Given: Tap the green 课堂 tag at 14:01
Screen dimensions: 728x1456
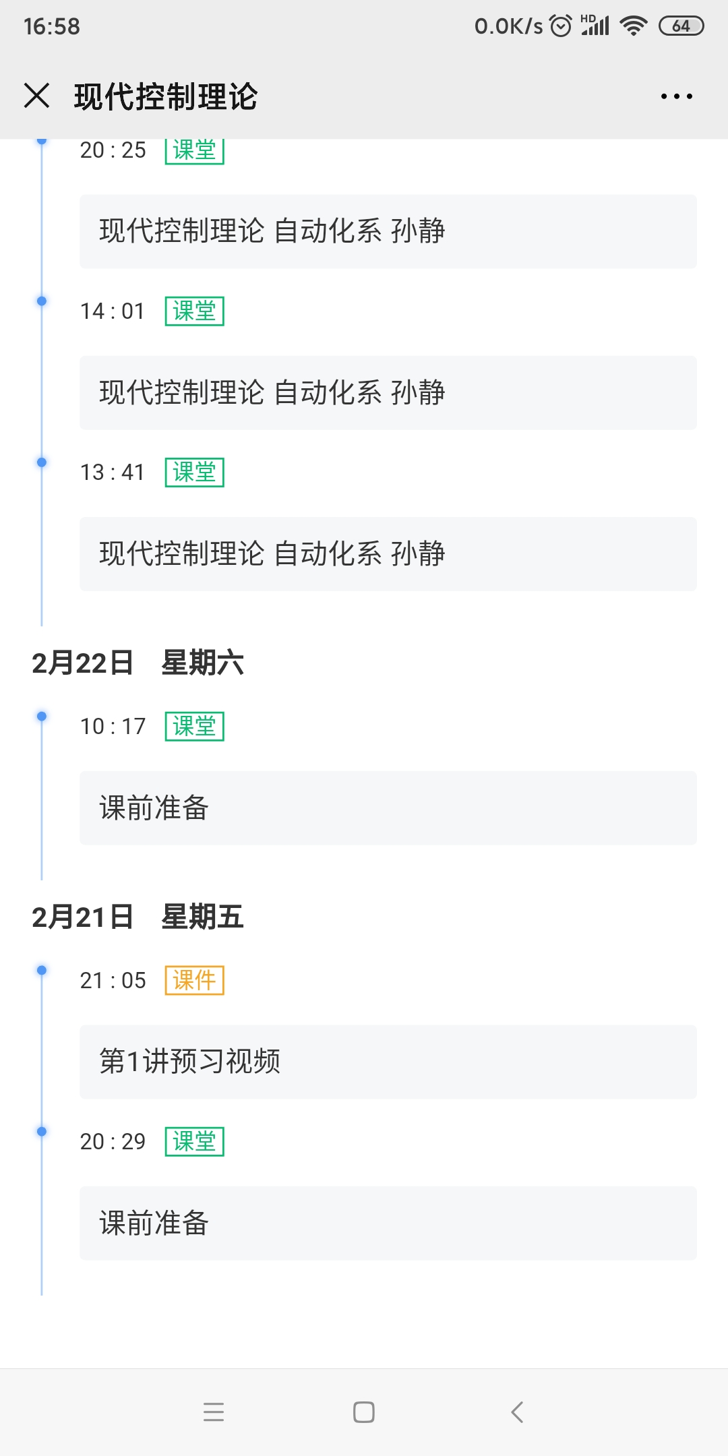Looking at the screenshot, I should pyautogui.click(x=194, y=311).
